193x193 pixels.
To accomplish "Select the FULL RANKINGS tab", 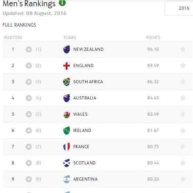I will click(x=19, y=25).
